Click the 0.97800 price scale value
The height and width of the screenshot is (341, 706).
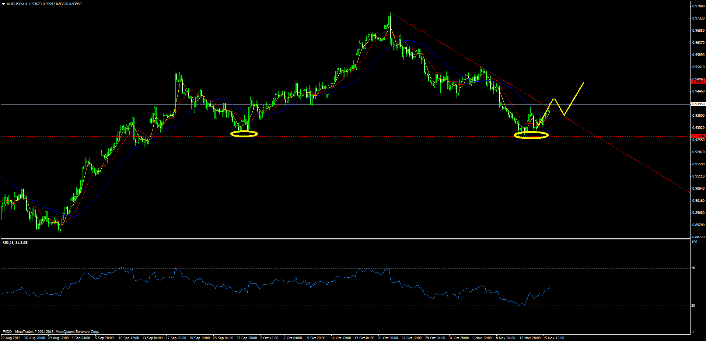point(699,6)
